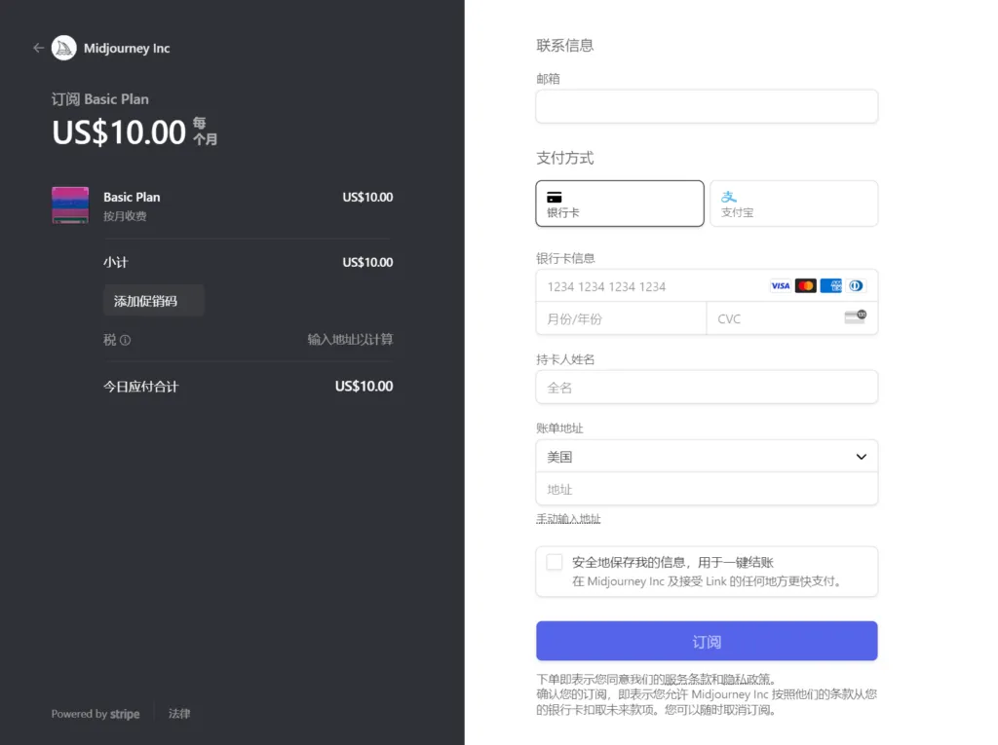Click the Visa card brand icon
The height and width of the screenshot is (745, 998).
click(x=780, y=285)
